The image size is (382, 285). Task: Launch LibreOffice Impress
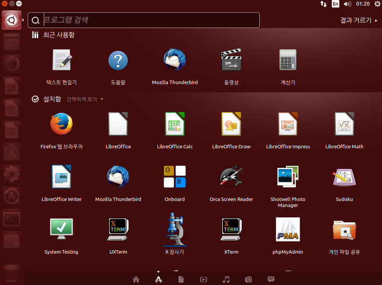coord(288,123)
